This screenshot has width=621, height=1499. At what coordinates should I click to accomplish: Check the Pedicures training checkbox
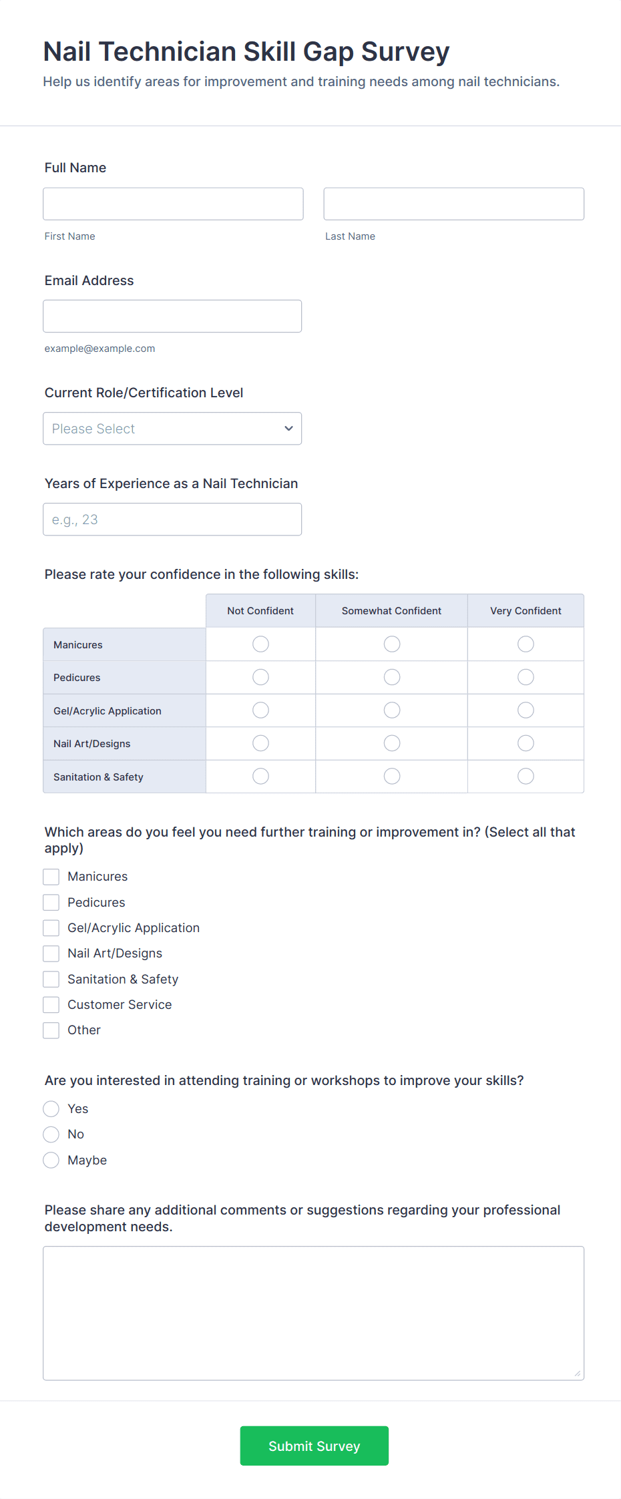51,902
